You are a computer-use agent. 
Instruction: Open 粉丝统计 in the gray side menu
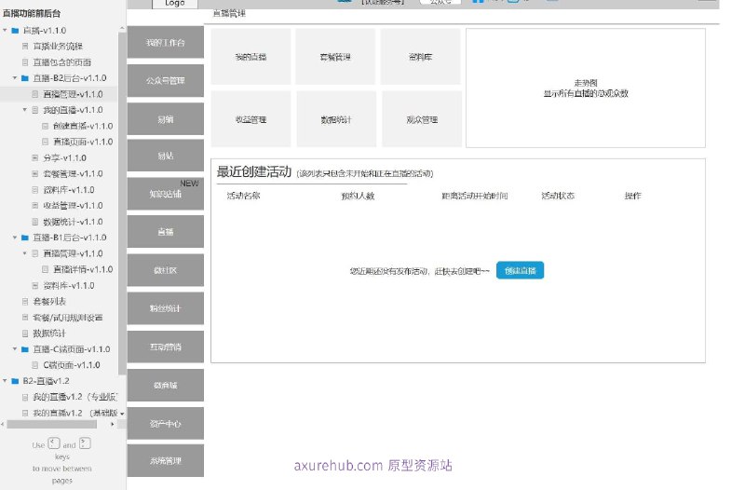point(166,308)
